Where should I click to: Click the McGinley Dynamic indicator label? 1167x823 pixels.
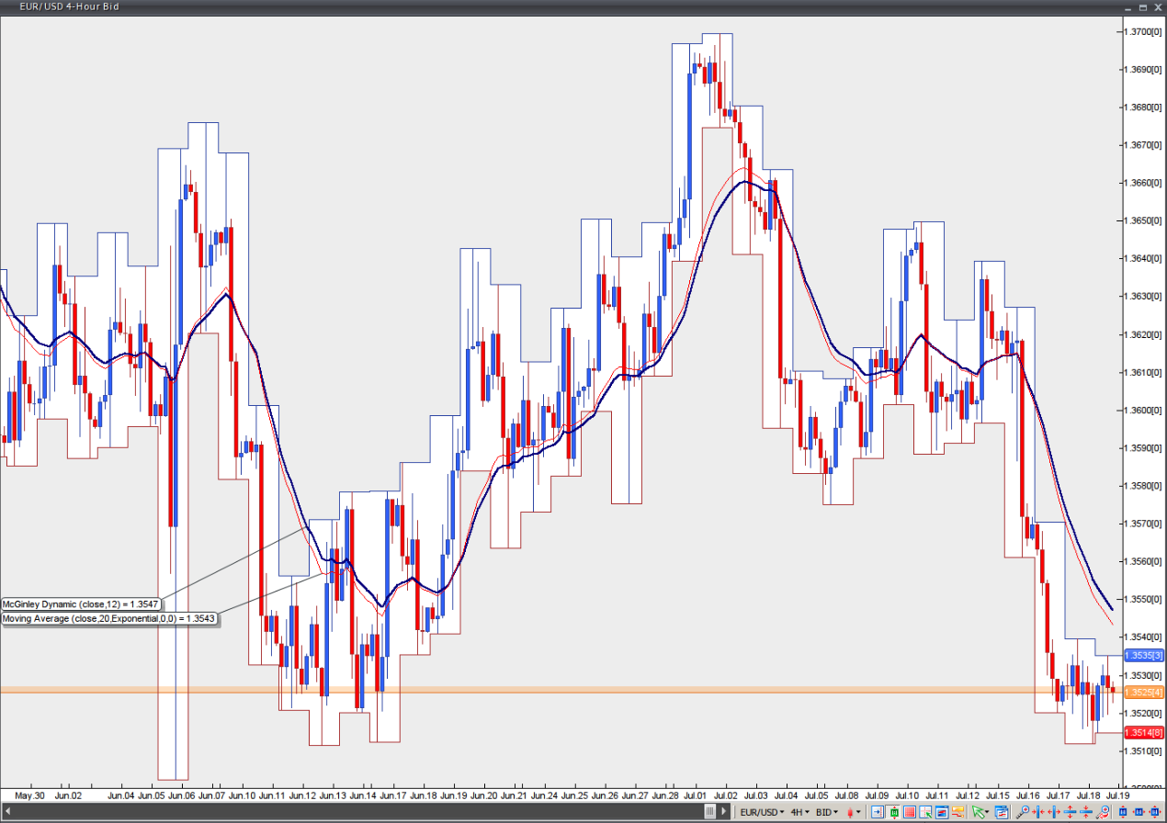point(81,604)
